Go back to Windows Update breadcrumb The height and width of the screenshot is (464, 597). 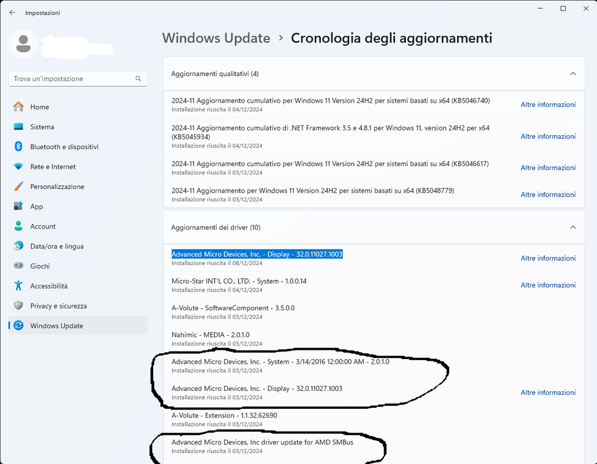[x=216, y=38]
